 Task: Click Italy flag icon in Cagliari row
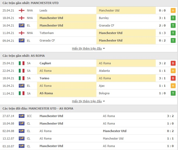[21, 63]
